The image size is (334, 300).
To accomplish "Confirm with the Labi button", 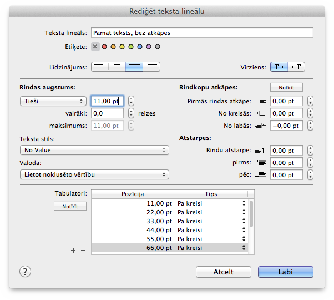I will 286,272.
